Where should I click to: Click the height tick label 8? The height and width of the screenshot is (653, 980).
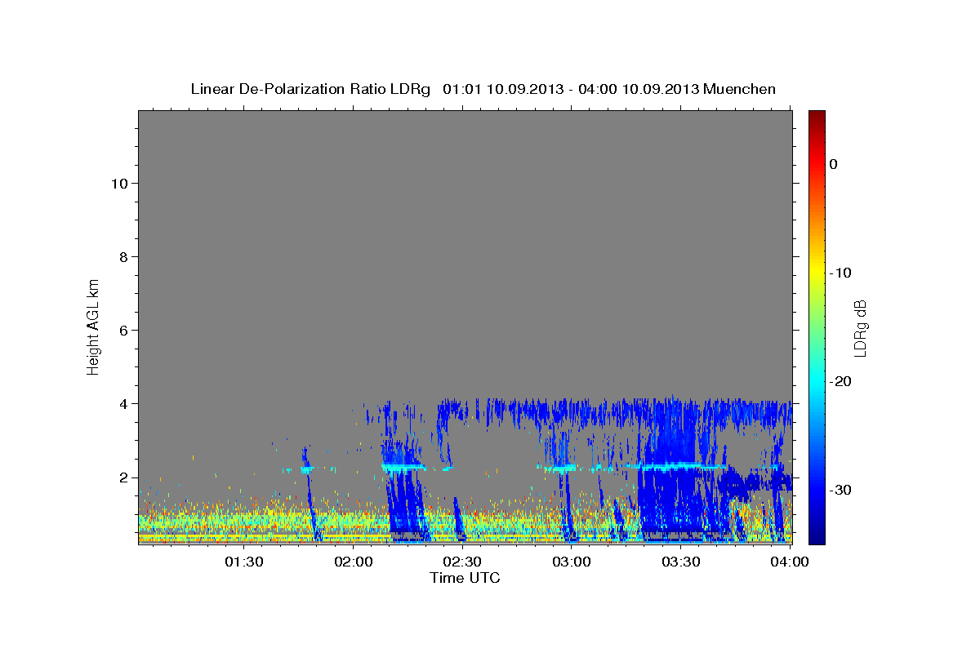[122, 256]
